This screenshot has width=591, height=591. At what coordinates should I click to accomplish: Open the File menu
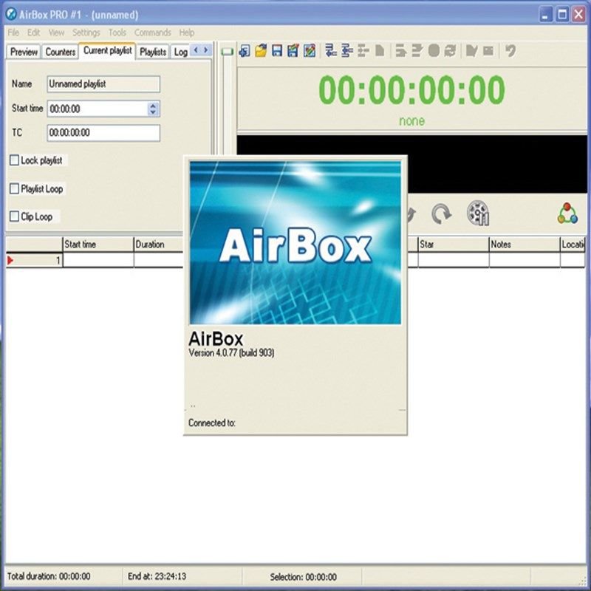13,33
